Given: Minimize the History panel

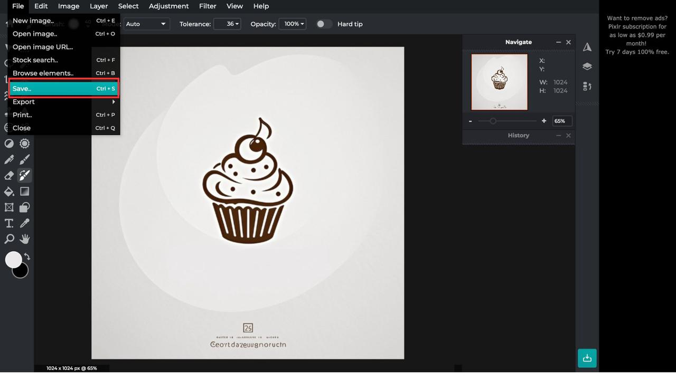Looking at the screenshot, I should pos(558,136).
